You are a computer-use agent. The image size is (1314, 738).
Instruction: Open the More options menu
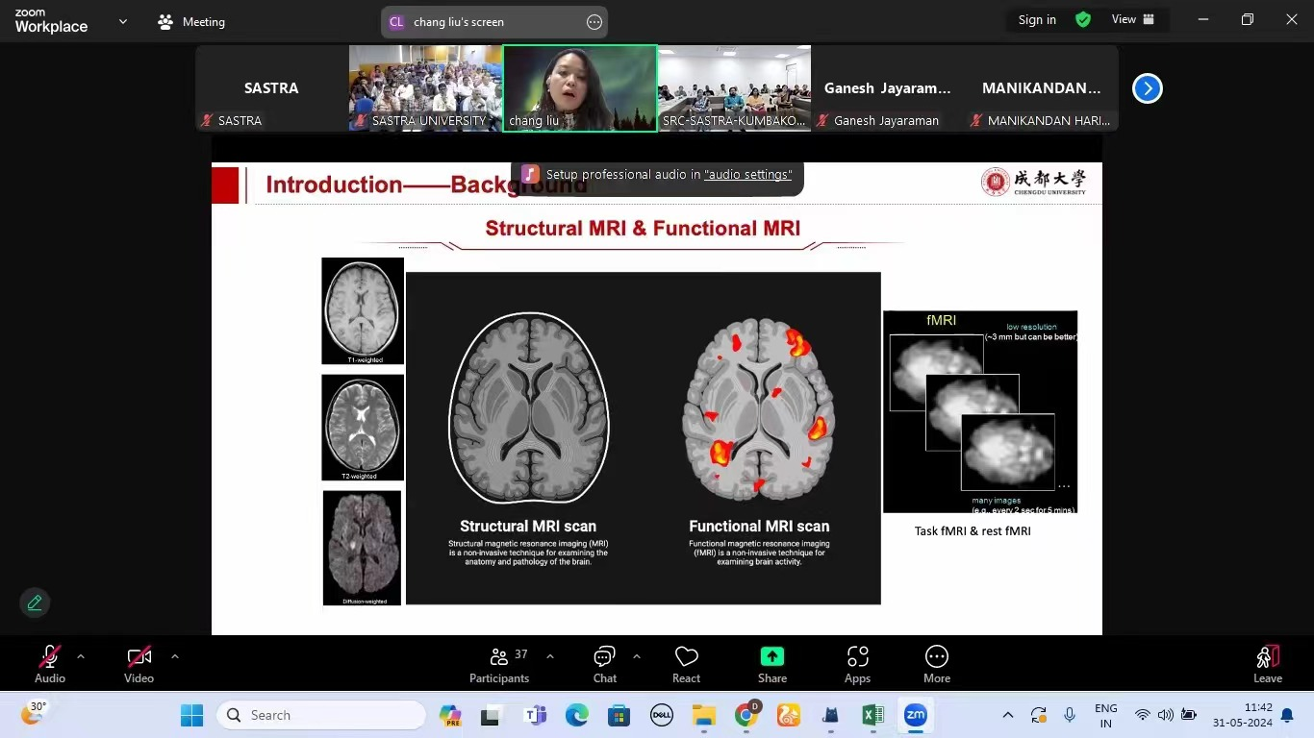[936, 664]
